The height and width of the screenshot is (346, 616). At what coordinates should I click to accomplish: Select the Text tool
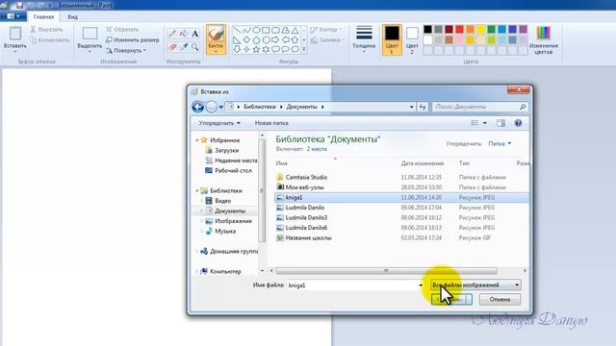[194, 34]
